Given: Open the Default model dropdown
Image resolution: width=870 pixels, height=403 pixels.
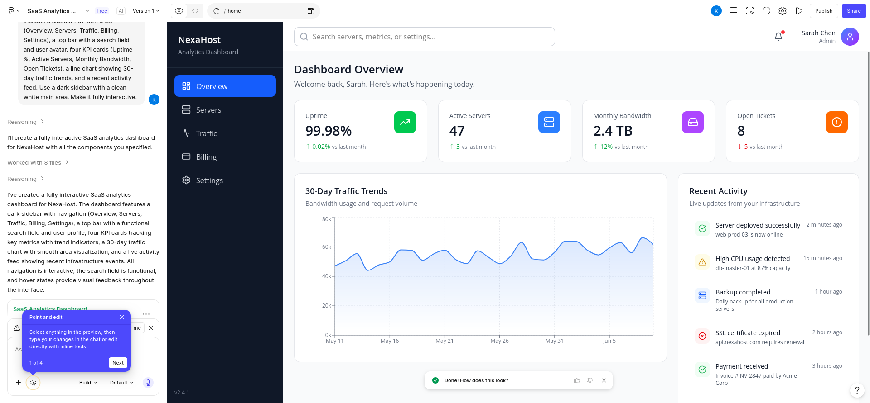Looking at the screenshot, I should [x=122, y=383].
